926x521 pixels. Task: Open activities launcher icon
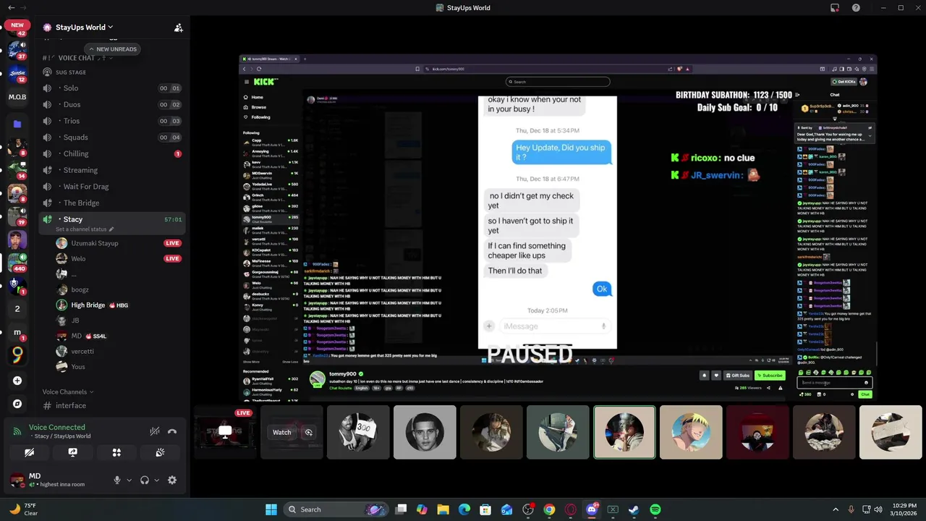point(116,452)
